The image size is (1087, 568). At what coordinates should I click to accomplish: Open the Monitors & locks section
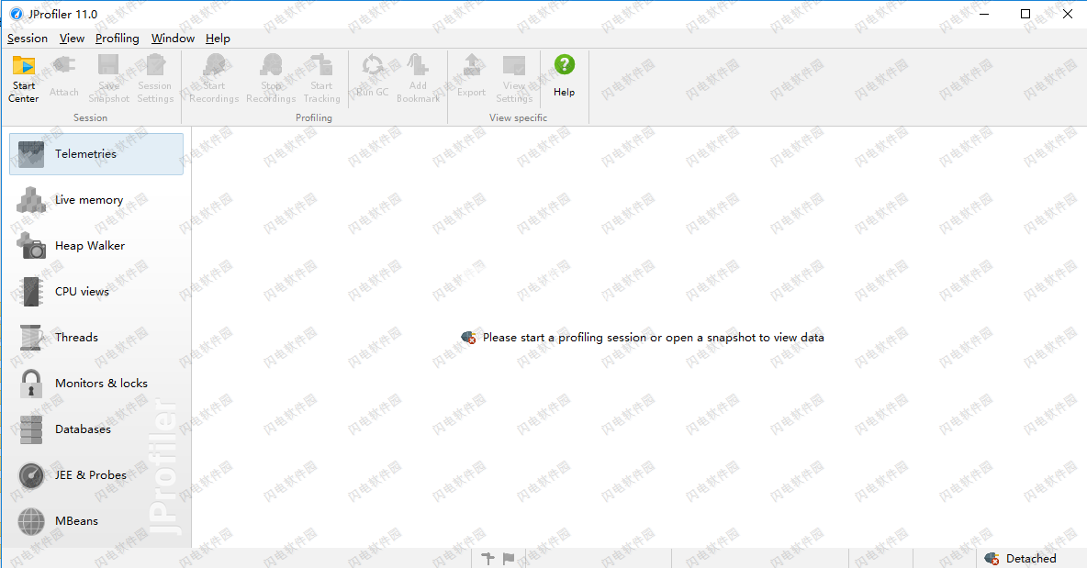(96, 383)
